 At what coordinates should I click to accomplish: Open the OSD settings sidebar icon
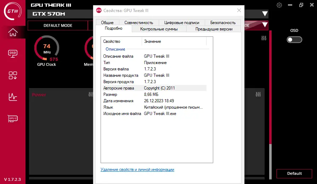coord(13,54)
